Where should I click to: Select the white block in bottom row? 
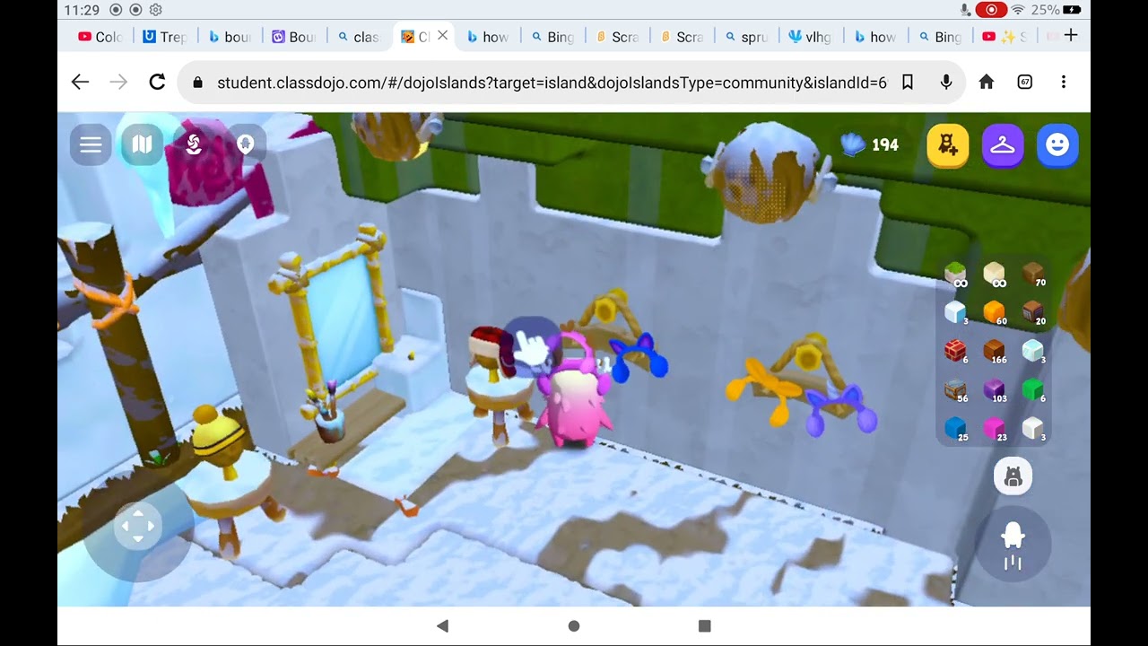click(x=1033, y=429)
